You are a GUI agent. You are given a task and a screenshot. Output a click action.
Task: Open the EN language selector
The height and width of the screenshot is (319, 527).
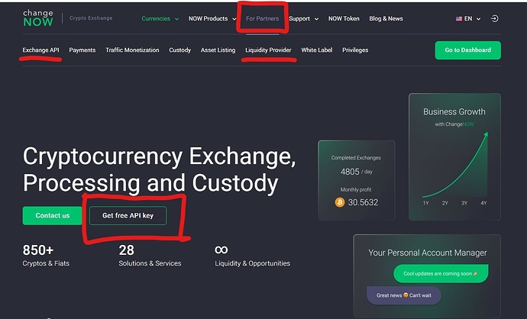click(x=468, y=19)
